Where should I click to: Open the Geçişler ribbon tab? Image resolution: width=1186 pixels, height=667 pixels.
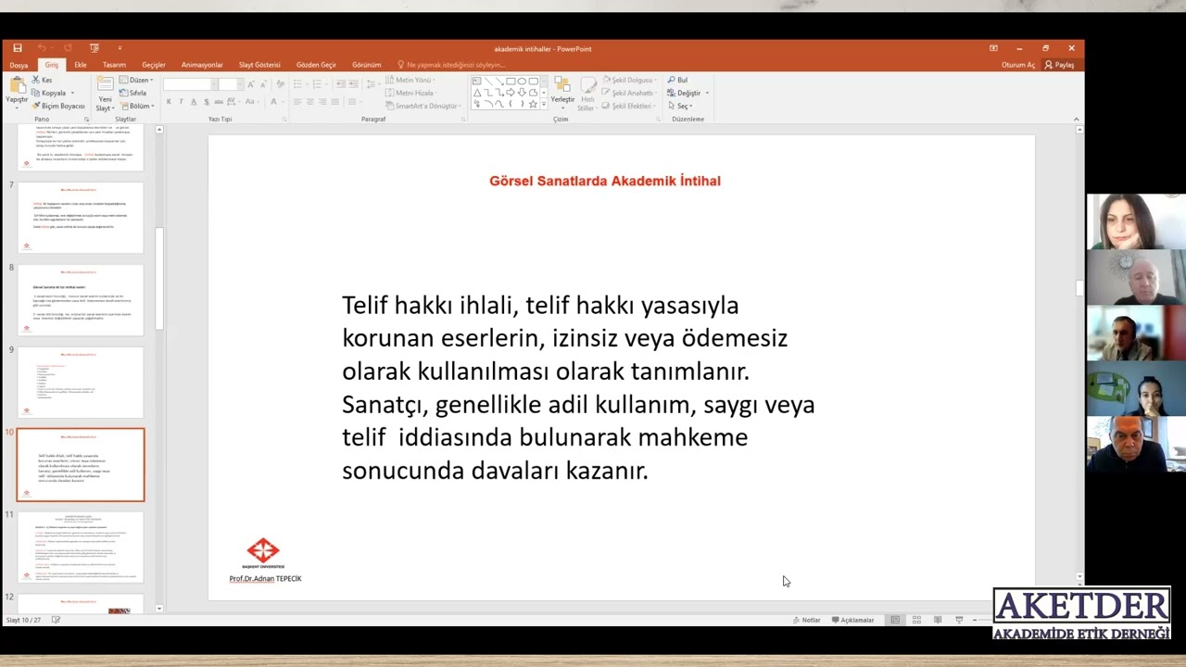coord(154,65)
